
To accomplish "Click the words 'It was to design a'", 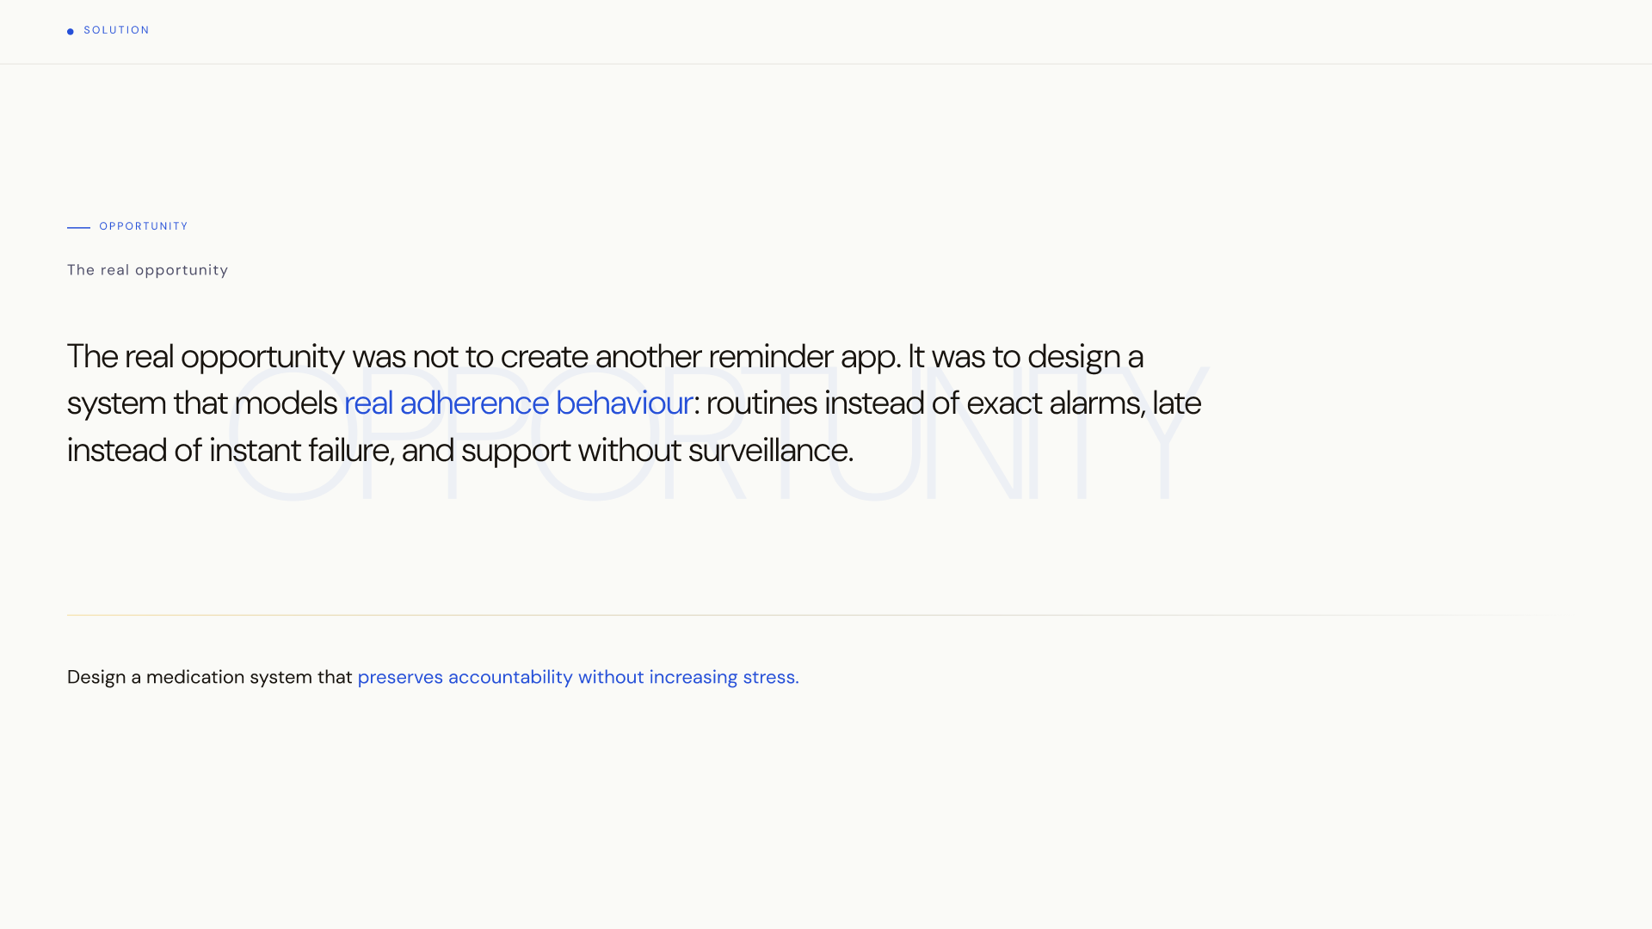I will coord(1026,357).
